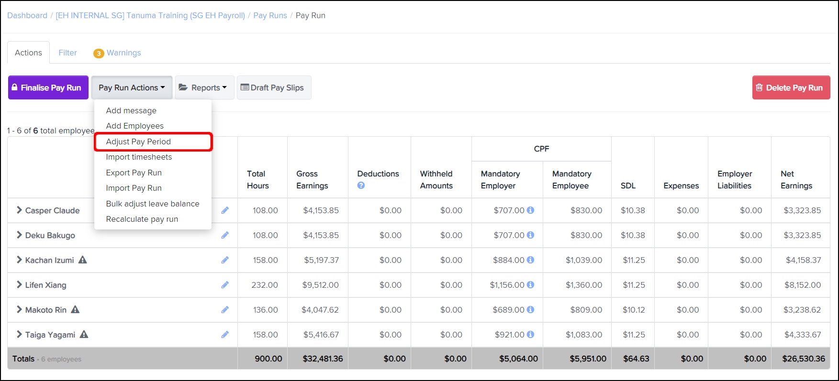Choose Recalculate pay run menu option
Viewport: 839px width, 381px height.
click(x=142, y=219)
